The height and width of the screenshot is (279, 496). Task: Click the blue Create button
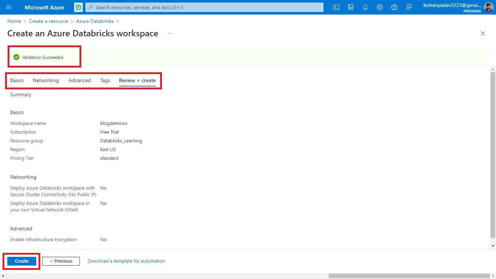pos(22,261)
